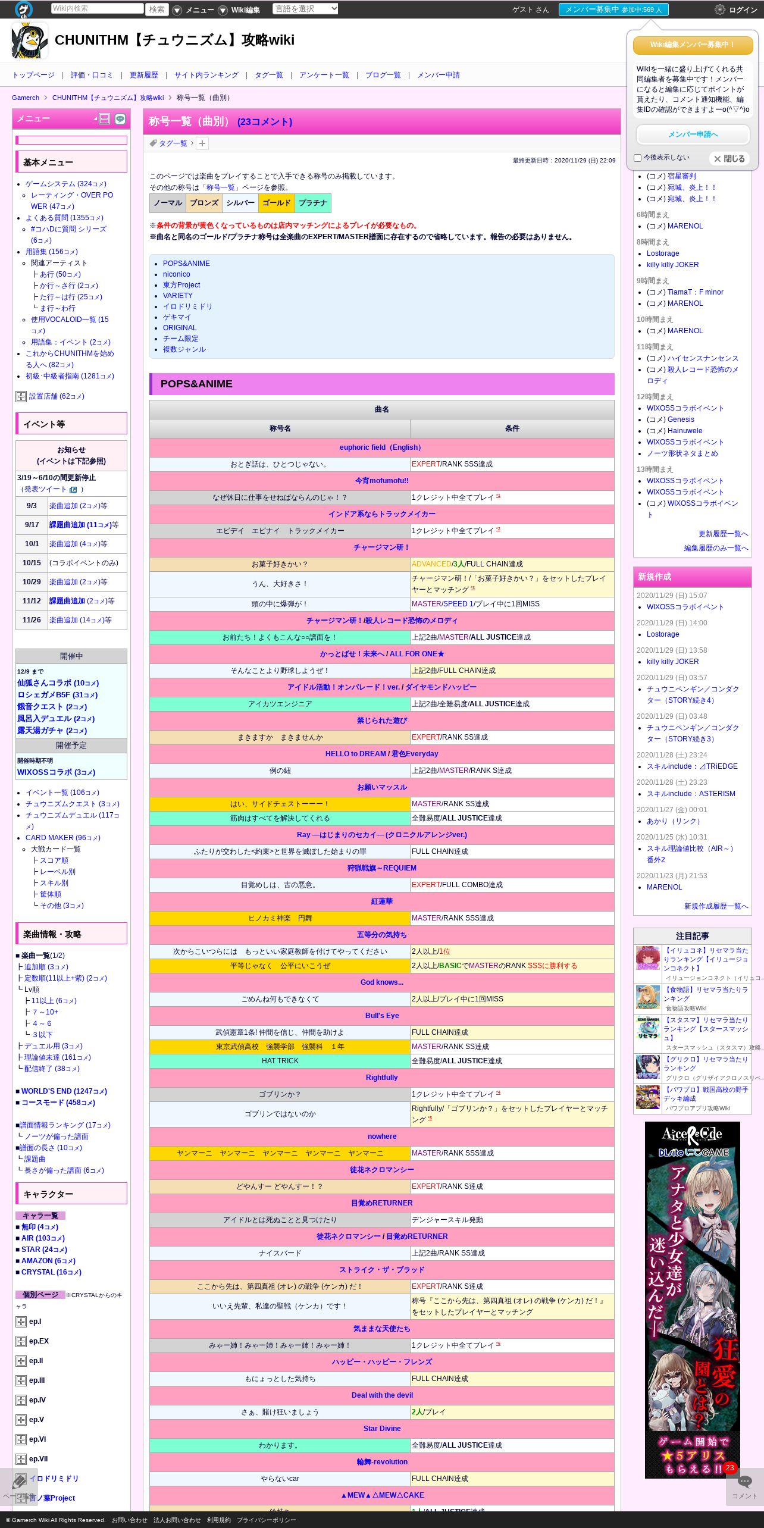Image resolution: width=764 pixels, height=1528 pixels.
Task: Focus the Wiki内検索 input field
Action: [98, 8]
